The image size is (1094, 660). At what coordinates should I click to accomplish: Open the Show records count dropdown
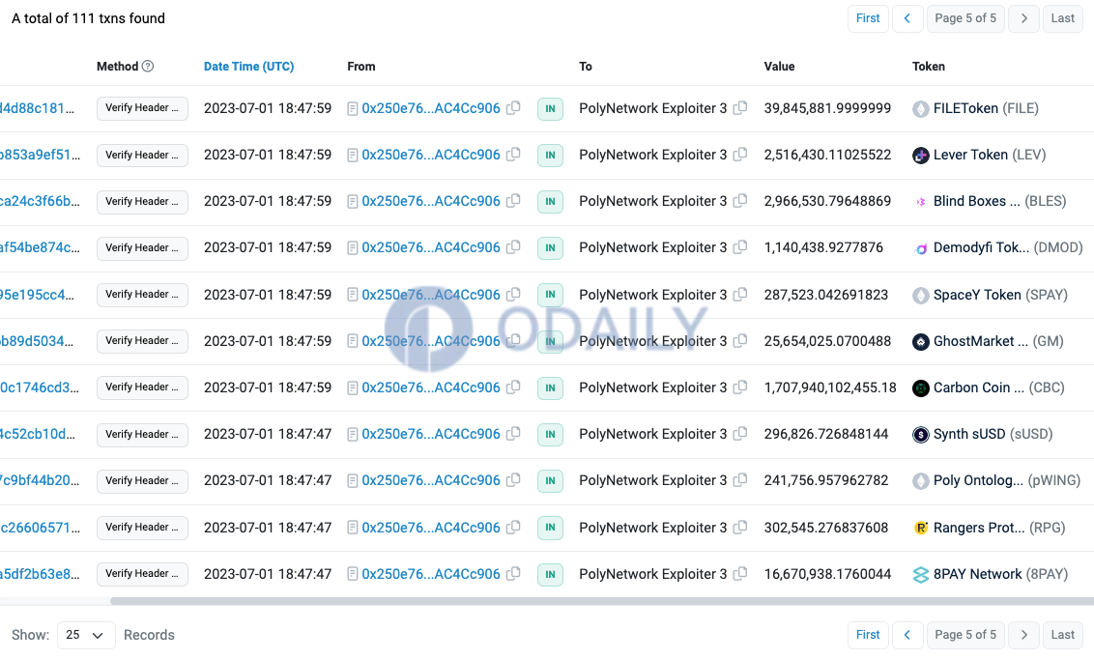click(x=86, y=635)
